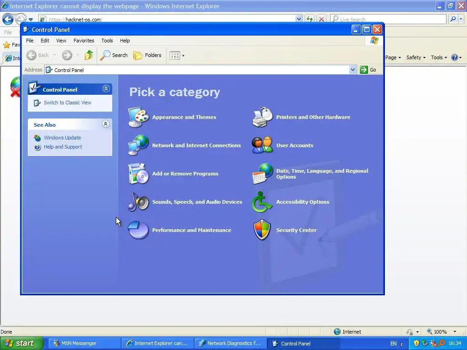Collapse the See Also sidebar section
467x350 pixels.
click(x=105, y=124)
